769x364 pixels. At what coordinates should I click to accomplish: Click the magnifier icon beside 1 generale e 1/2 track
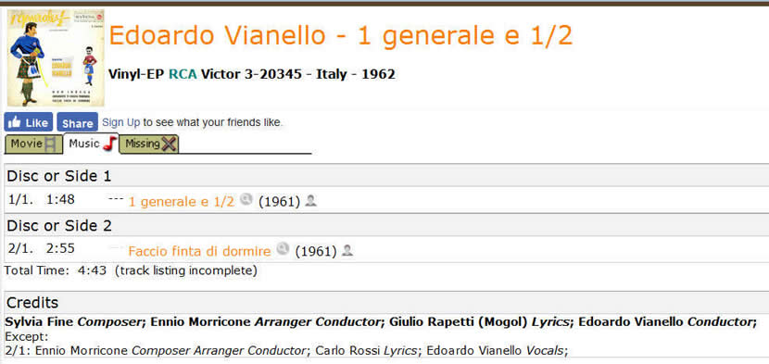(x=246, y=199)
